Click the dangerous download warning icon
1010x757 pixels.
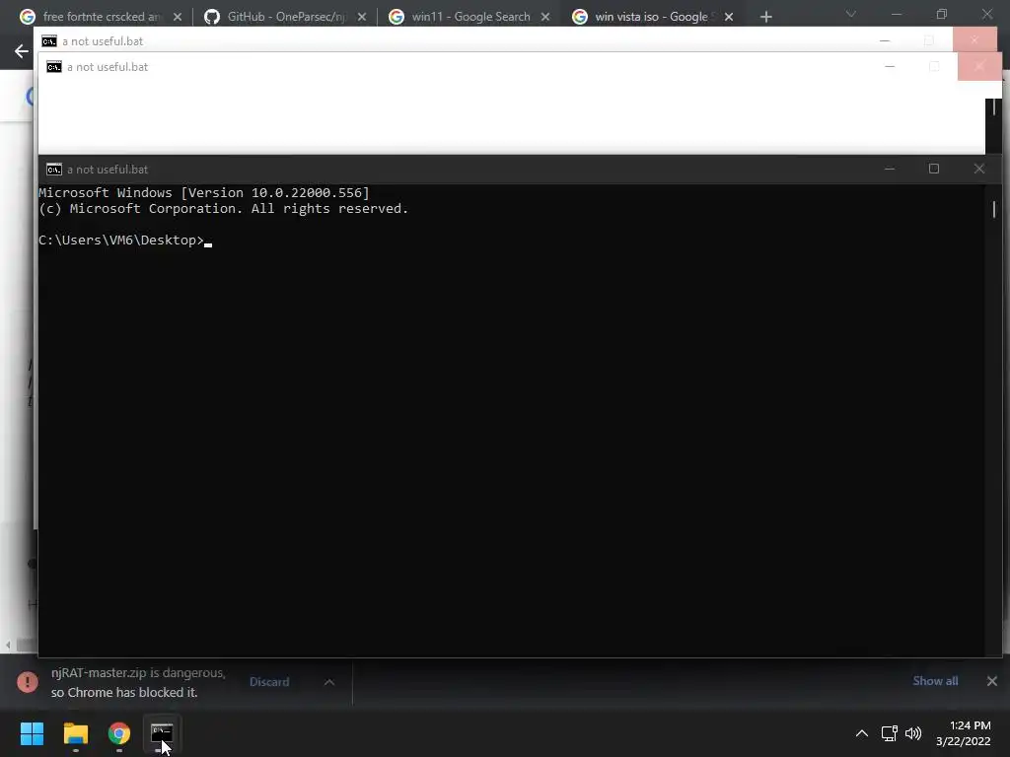(x=27, y=682)
